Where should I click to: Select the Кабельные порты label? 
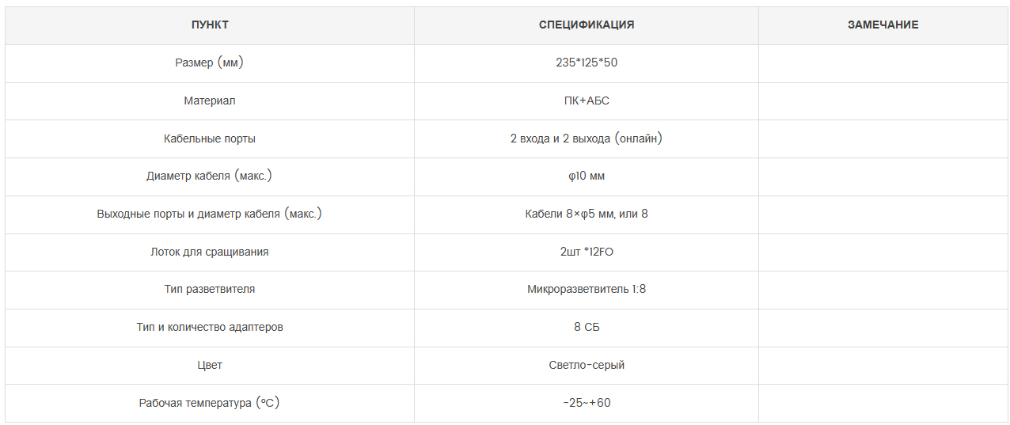point(210,139)
